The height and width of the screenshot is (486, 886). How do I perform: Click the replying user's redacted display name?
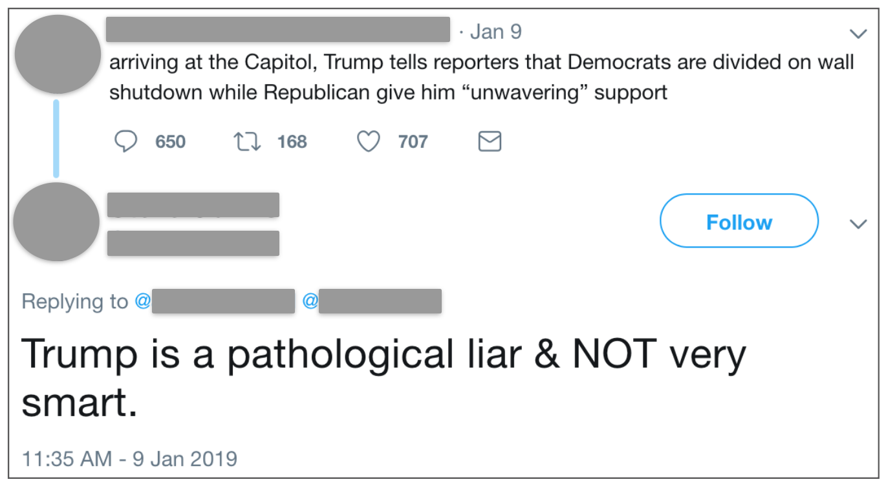click(x=193, y=205)
